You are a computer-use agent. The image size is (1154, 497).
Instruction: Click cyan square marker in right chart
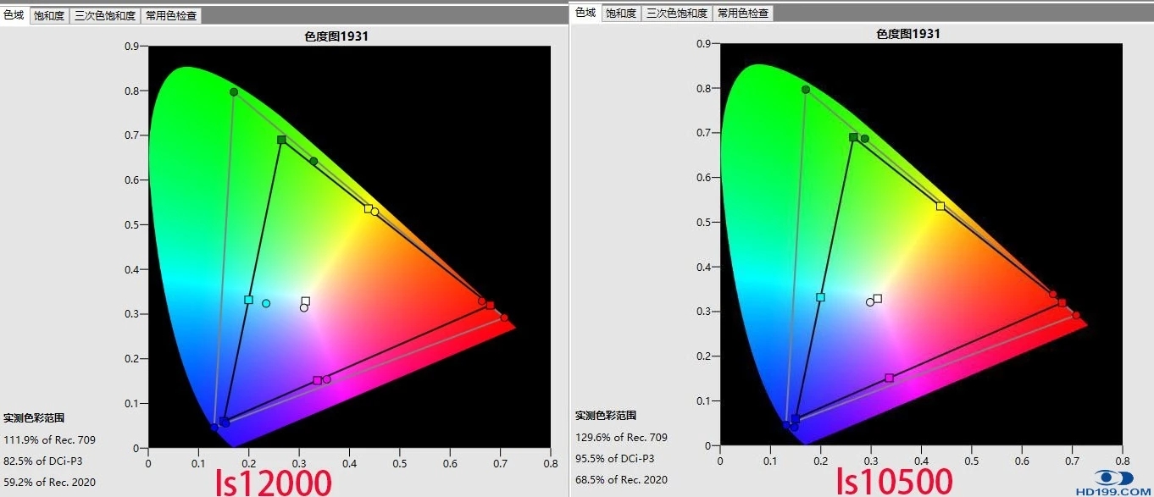[x=820, y=297]
